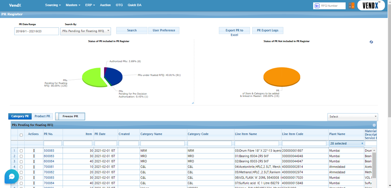The width and height of the screenshot is (391, 188).
Task: Sort by PR Date column header
Action: [100, 134]
